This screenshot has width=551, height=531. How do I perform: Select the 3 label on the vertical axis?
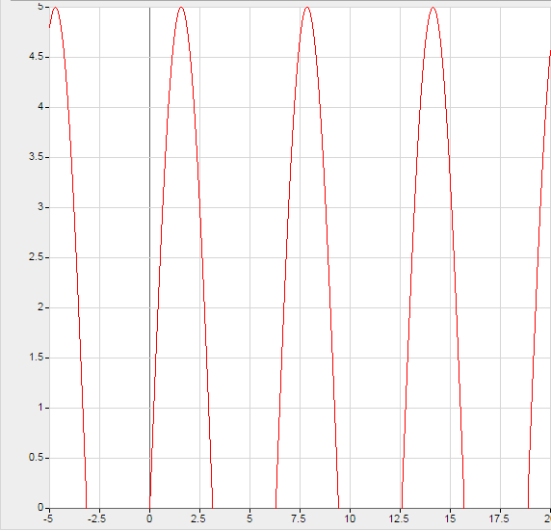click(x=40, y=207)
